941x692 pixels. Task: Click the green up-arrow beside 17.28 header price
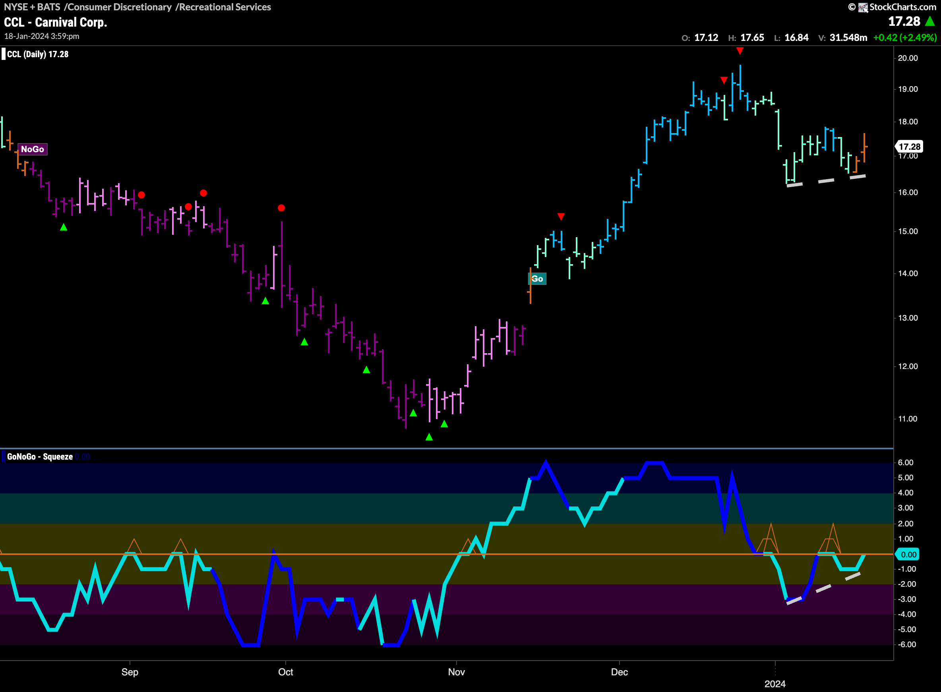coord(930,21)
